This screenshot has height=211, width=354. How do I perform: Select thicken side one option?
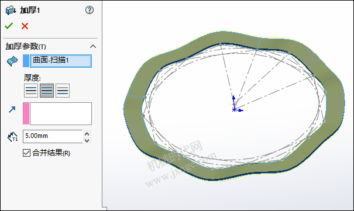[31, 91]
